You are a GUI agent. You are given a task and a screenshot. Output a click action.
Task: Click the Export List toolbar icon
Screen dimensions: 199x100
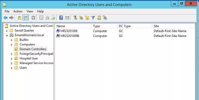tap(53, 18)
